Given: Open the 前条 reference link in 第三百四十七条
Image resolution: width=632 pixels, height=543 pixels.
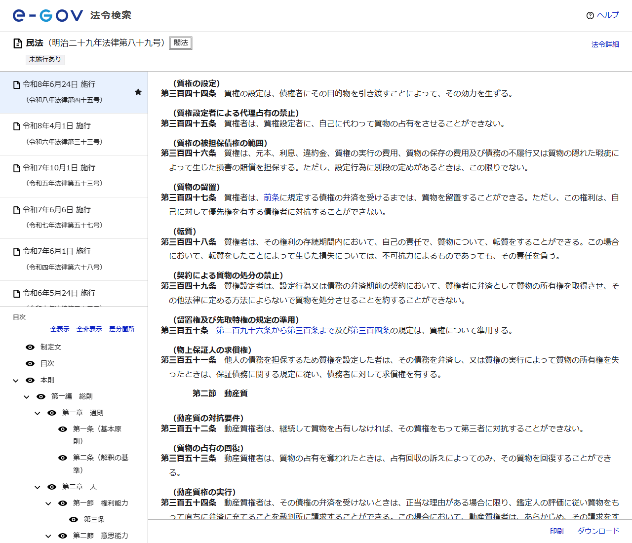Looking at the screenshot, I should pyautogui.click(x=272, y=197).
